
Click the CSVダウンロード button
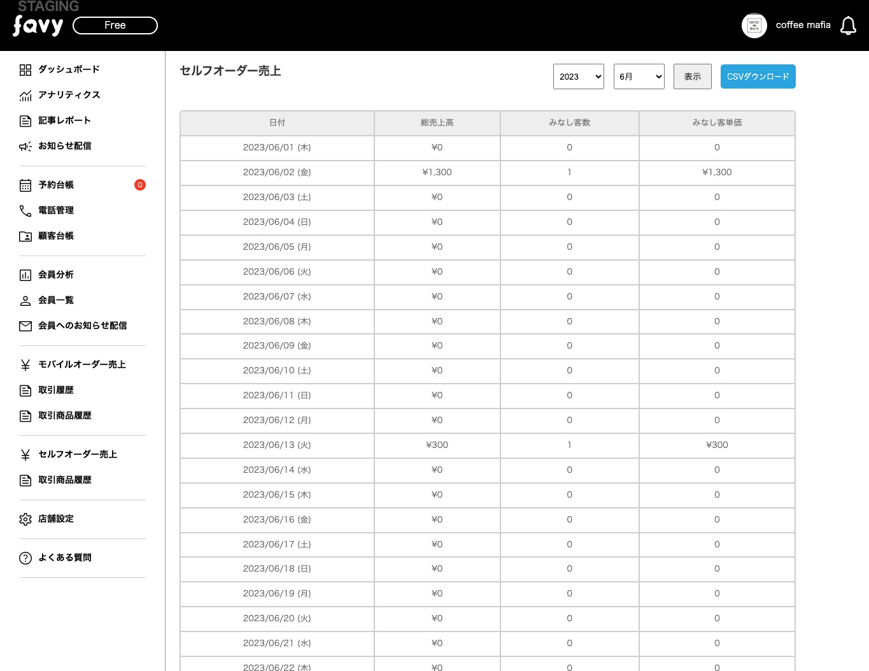click(758, 76)
